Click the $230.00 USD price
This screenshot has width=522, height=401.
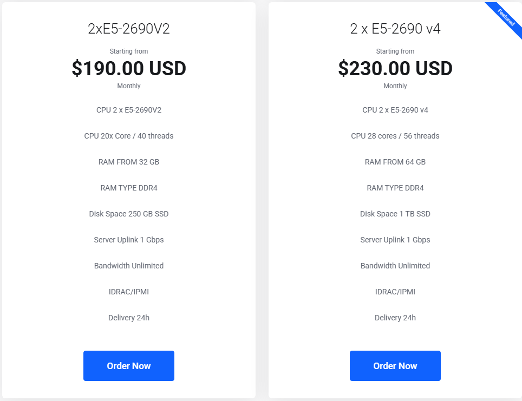click(x=395, y=68)
